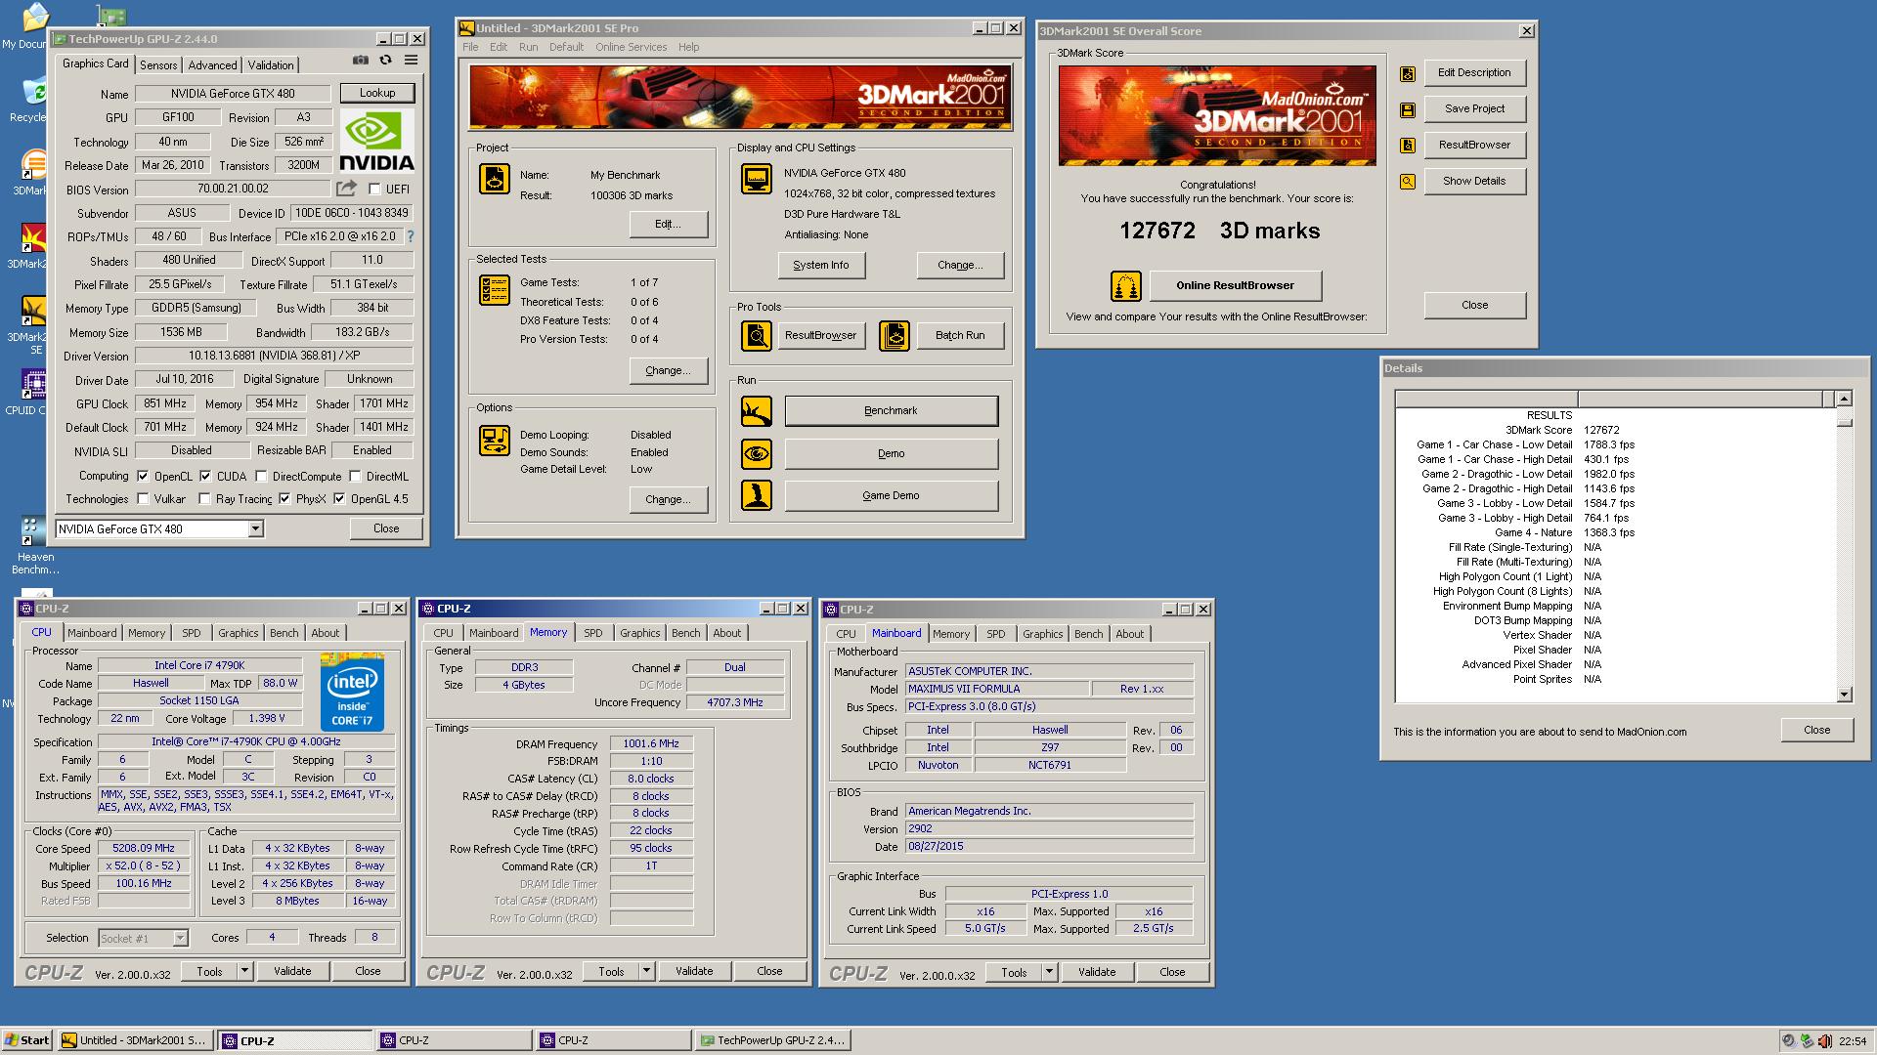
Task: Click the Demo eye icon
Action: pos(757,454)
